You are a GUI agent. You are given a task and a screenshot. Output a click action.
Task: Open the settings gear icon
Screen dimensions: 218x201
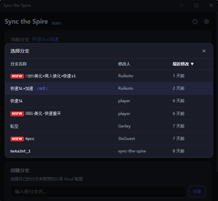coord(207,22)
